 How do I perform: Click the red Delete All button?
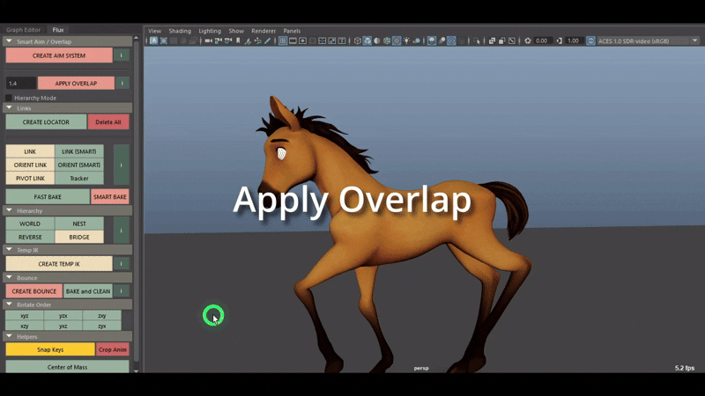[x=108, y=121]
